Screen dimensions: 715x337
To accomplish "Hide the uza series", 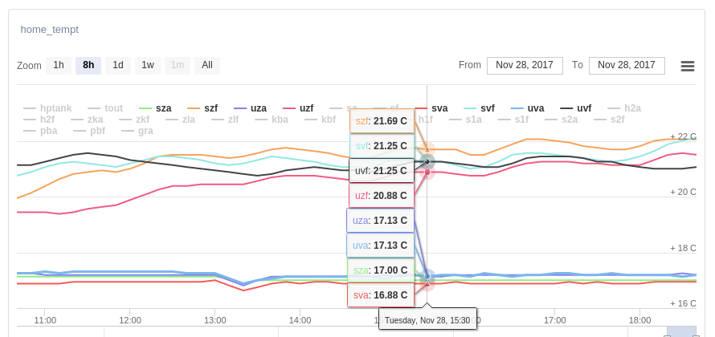I will [x=250, y=108].
